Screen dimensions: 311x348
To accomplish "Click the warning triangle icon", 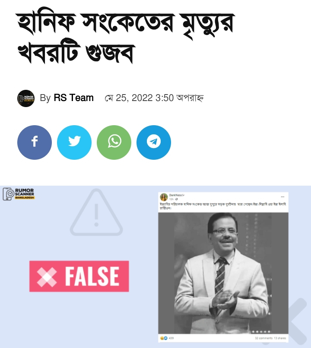I will coord(96,212).
